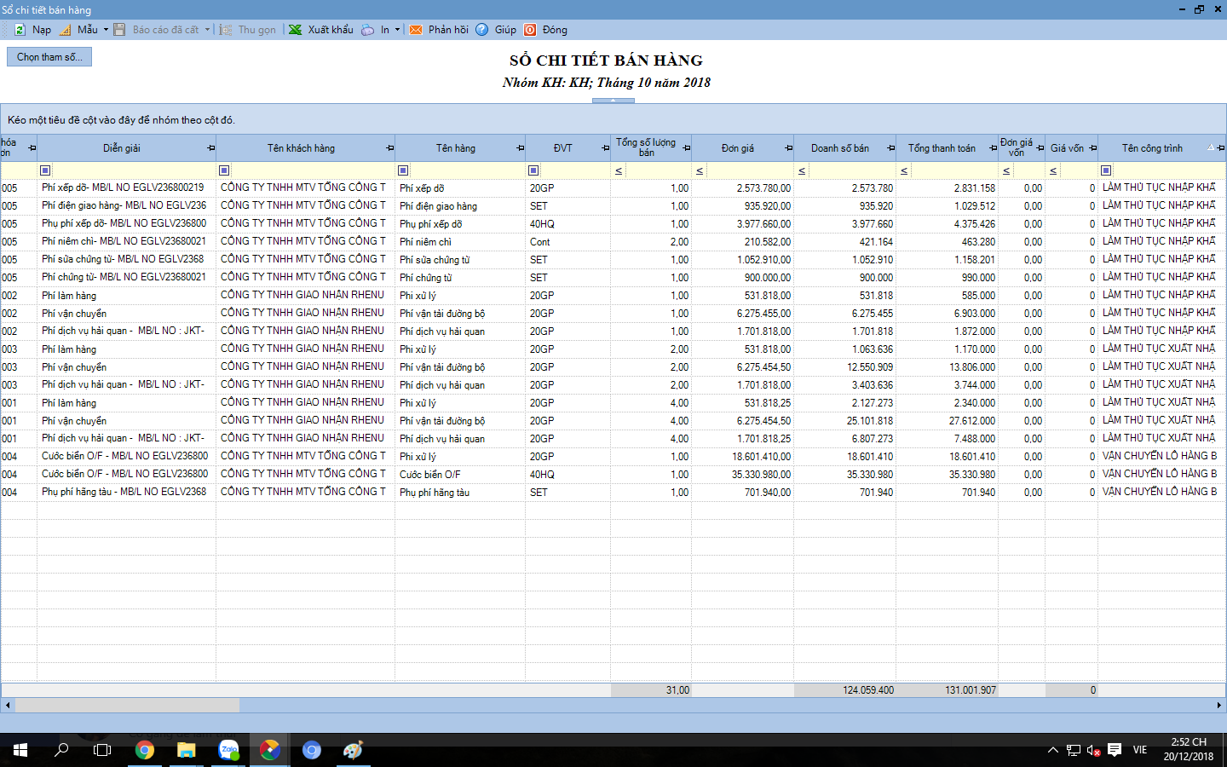Click the horizontal scrollbar thumb
This screenshot has width=1227, height=767.
(128, 706)
